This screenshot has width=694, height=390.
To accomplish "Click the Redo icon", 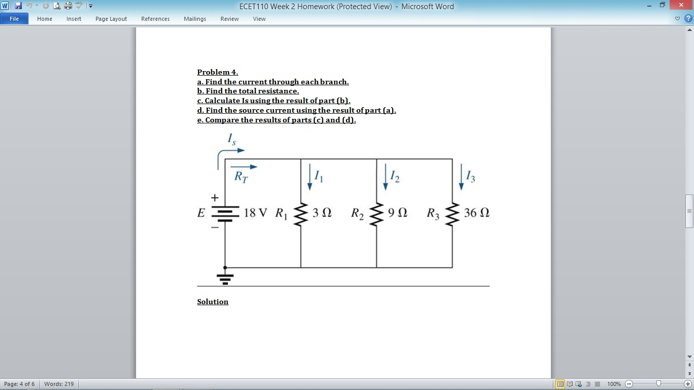I will point(45,6).
